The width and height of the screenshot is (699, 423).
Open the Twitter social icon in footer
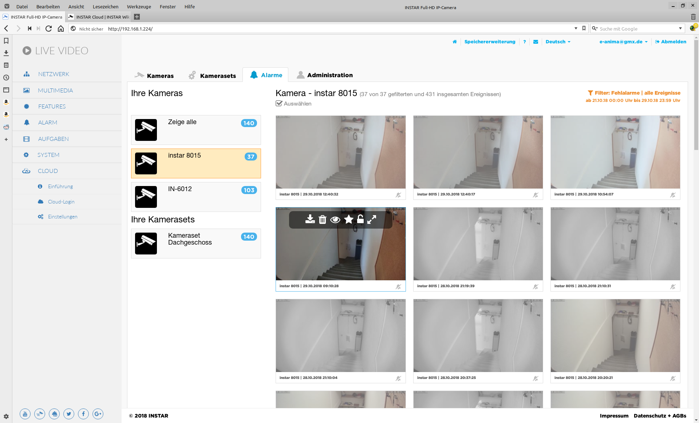pos(69,414)
